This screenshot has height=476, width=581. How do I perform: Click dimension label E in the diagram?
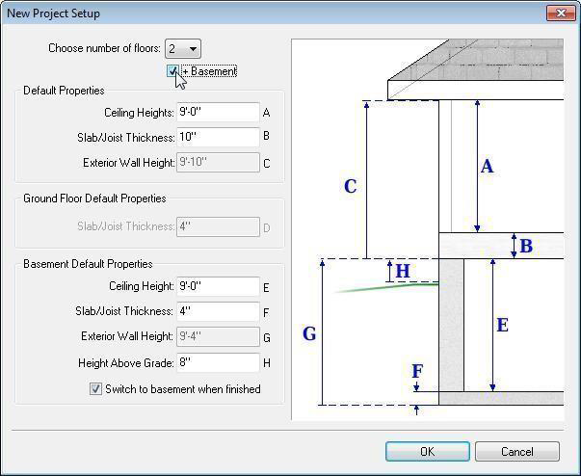[x=502, y=326]
